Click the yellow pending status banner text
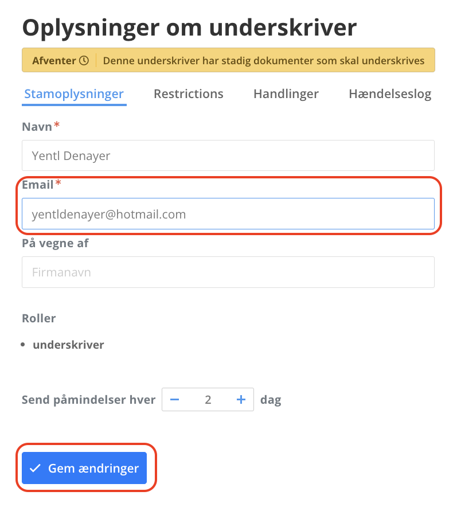461x507 pixels. (x=264, y=60)
